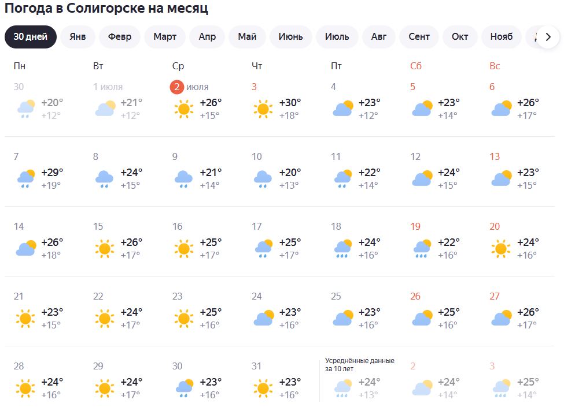Open the "Нояб" month tab
The image size is (564, 411).
[501, 37]
